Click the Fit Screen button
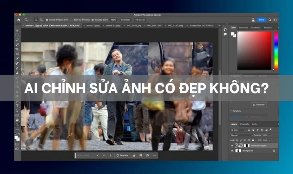This screenshot has width=293, height=174. tap(126, 20)
